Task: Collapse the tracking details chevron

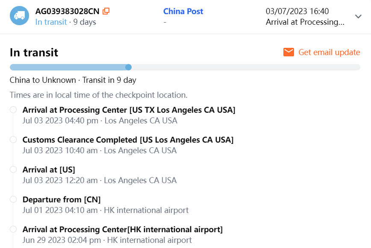Action: pyautogui.click(x=358, y=17)
